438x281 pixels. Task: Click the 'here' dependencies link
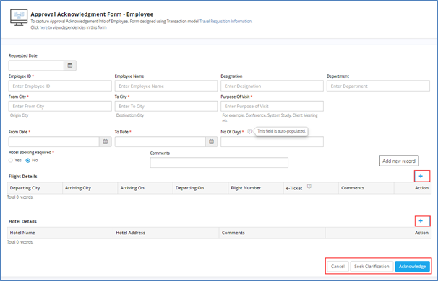[43, 27]
